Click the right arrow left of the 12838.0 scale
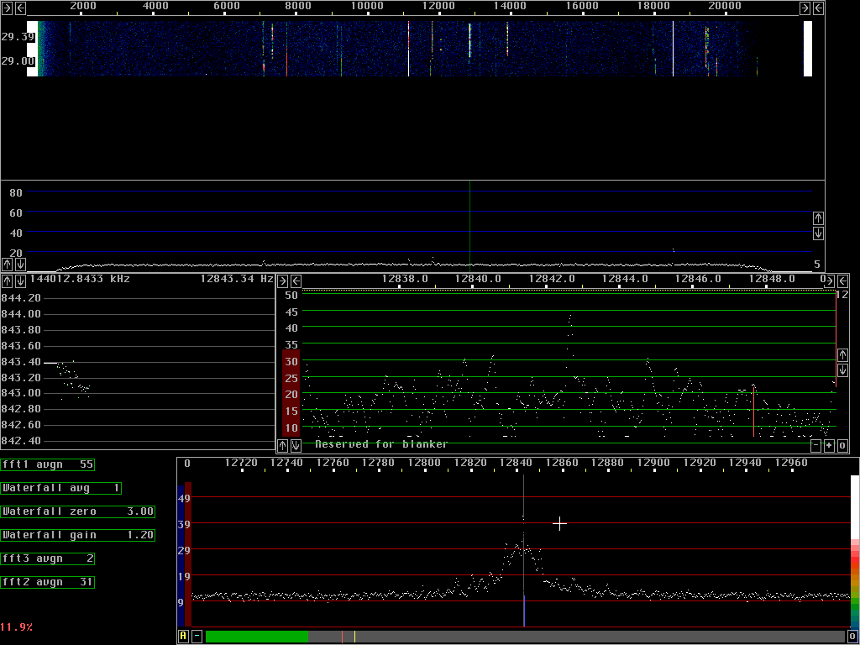 tap(282, 281)
